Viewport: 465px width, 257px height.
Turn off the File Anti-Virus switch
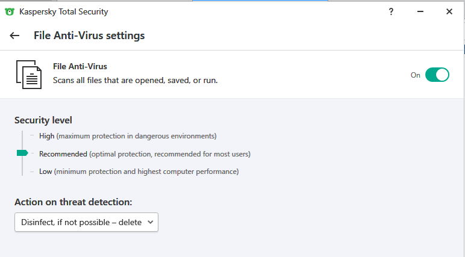click(437, 75)
